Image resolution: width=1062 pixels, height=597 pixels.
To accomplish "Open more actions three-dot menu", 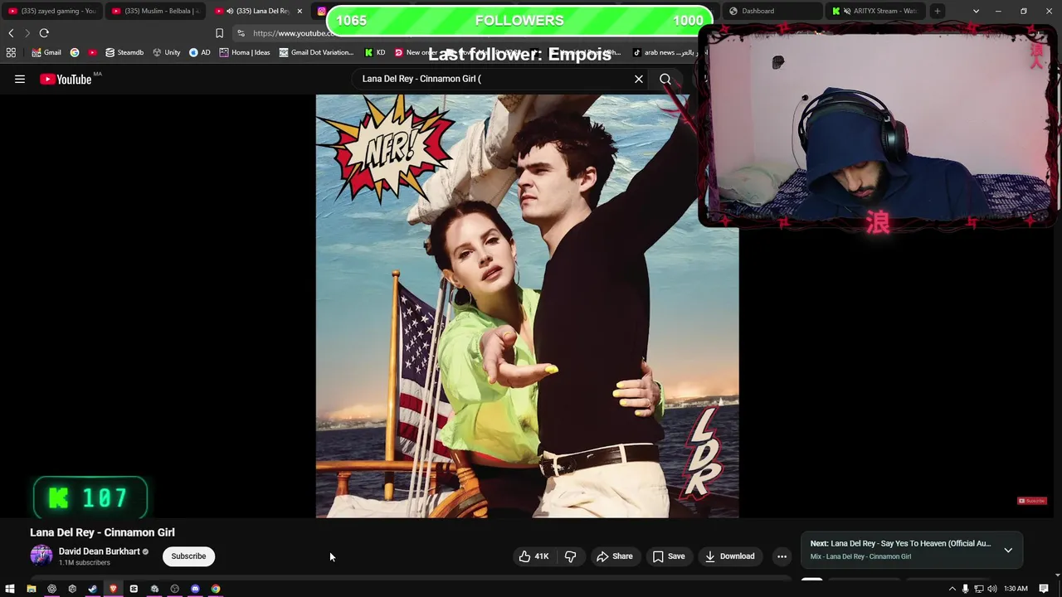I will [x=782, y=556].
